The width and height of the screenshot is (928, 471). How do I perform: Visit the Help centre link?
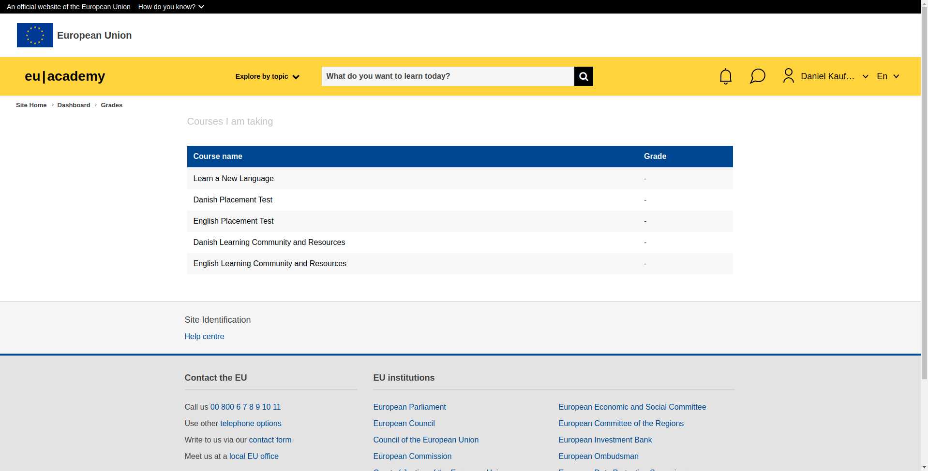point(204,337)
